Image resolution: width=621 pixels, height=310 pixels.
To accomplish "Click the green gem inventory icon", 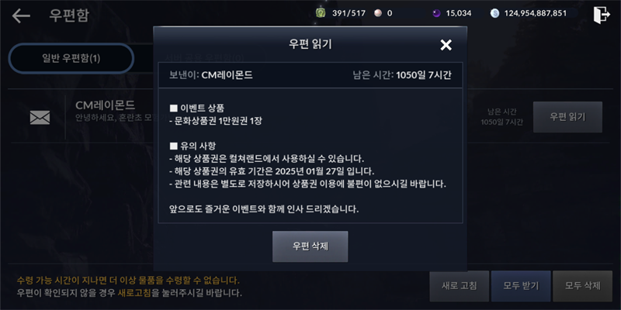I will (x=321, y=13).
